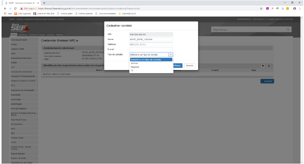
Task: Click into the E-mail input field
Action: coord(151,49)
